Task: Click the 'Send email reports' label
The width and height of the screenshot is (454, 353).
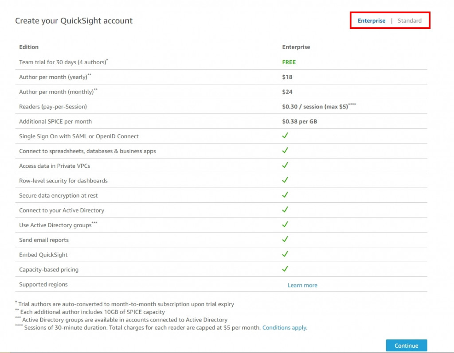Action: click(44, 240)
